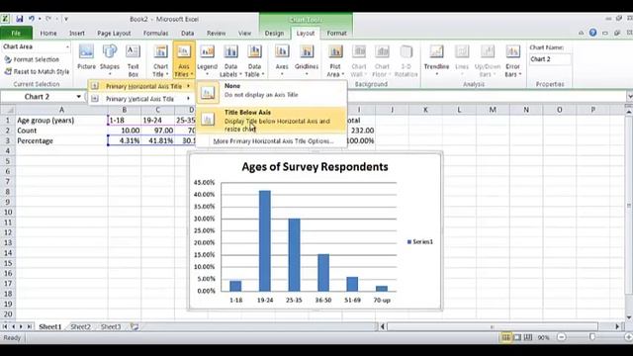Select row 5 header
The height and width of the screenshot is (356, 633).
pyautogui.click(x=7, y=161)
